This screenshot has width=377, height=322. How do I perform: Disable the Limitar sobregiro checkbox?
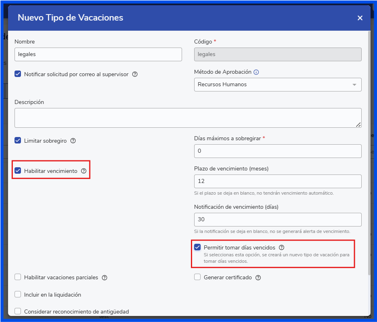(x=18, y=141)
